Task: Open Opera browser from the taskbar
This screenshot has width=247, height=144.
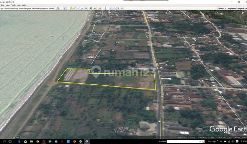Action: click(x=44, y=141)
